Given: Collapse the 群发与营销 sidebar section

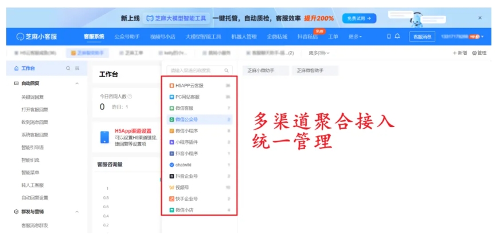Looking at the screenshot, I should [x=77, y=212].
